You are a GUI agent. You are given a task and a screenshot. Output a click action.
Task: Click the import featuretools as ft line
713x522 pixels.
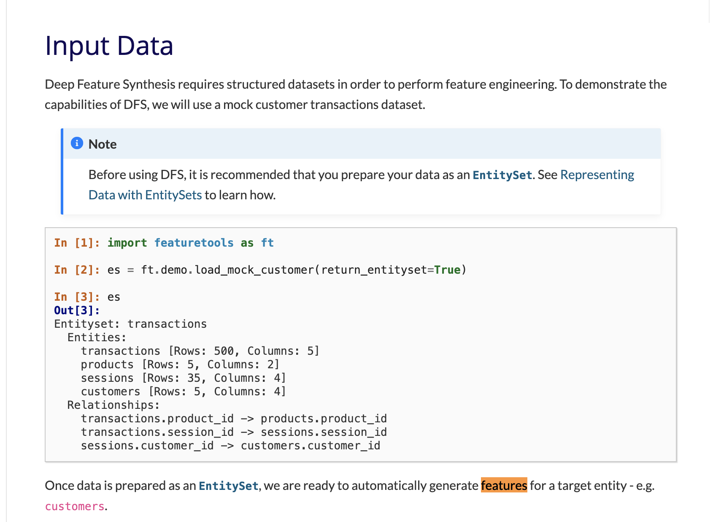click(x=190, y=243)
